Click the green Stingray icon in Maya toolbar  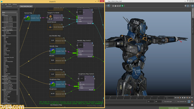pos(122,6)
